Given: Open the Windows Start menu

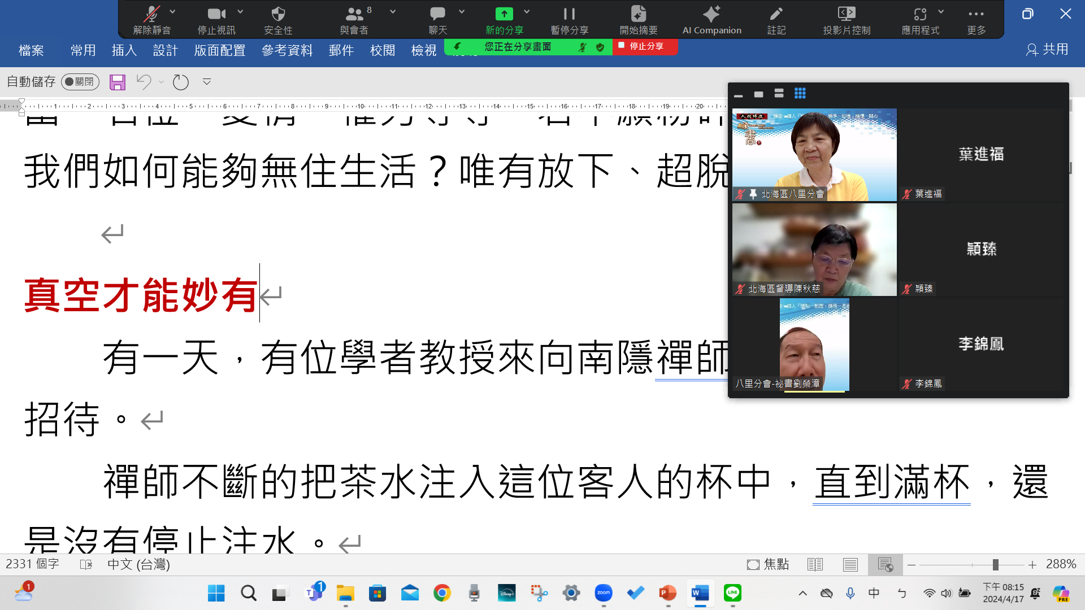Looking at the screenshot, I should (216, 593).
